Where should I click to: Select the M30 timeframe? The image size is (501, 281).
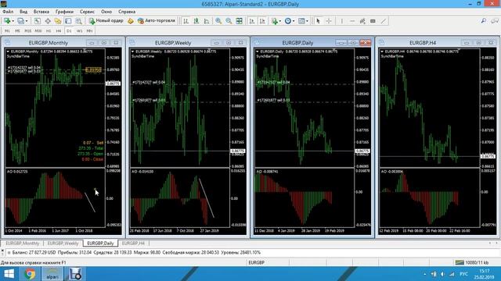click(x=38, y=31)
